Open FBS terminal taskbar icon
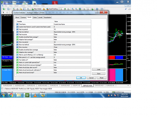157x117 pixels. (x=27, y=95)
